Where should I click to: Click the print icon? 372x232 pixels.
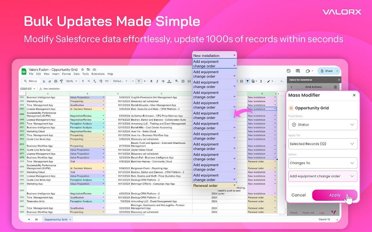(x=56, y=81)
